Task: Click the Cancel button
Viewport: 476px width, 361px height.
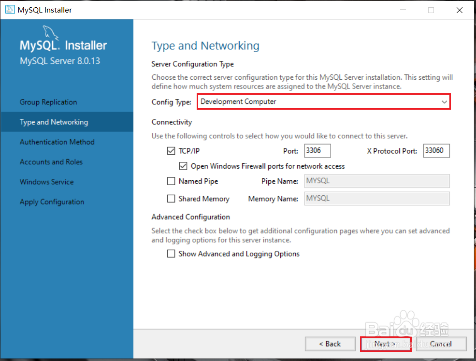Action: pyautogui.click(x=441, y=344)
